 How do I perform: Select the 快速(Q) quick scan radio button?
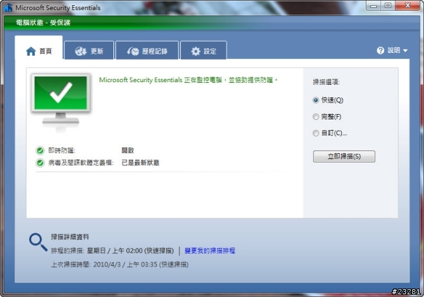(316, 100)
